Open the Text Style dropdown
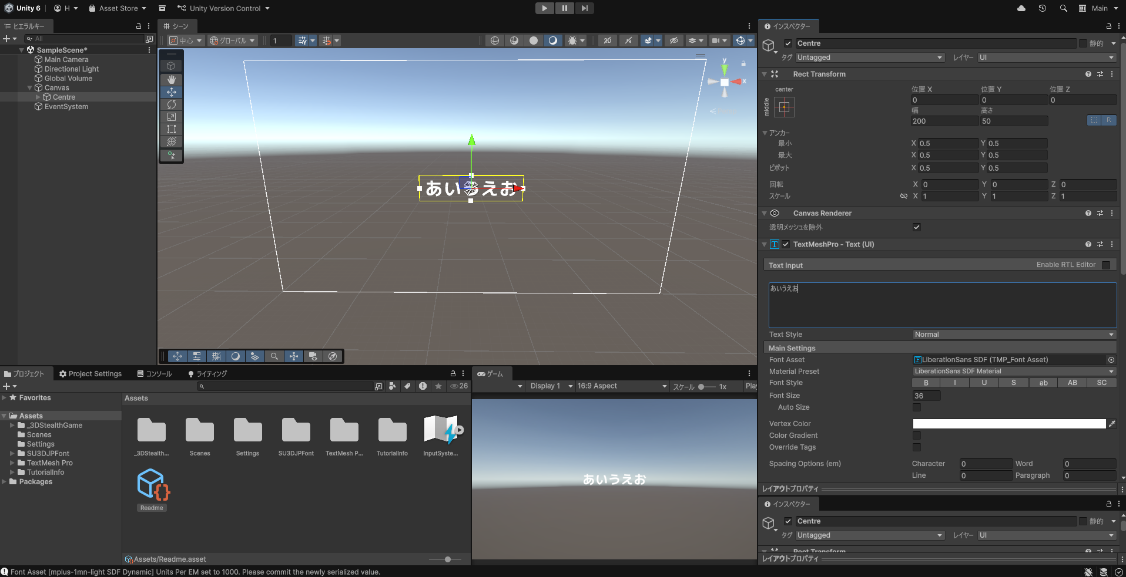The height and width of the screenshot is (577, 1126). pyautogui.click(x=1014, y=335)
